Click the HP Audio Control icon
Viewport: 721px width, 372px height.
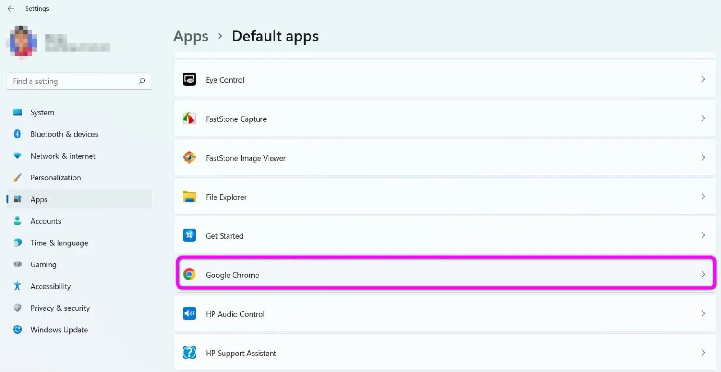(x=189, y=313)
